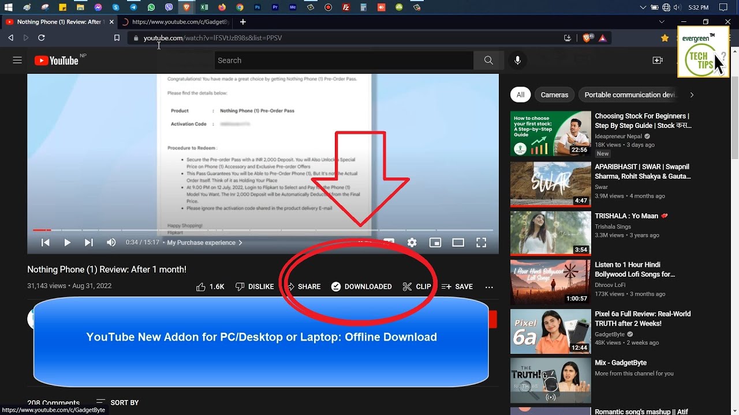Click in the YouTube Search box
The image size is (739, 415).
344,60
